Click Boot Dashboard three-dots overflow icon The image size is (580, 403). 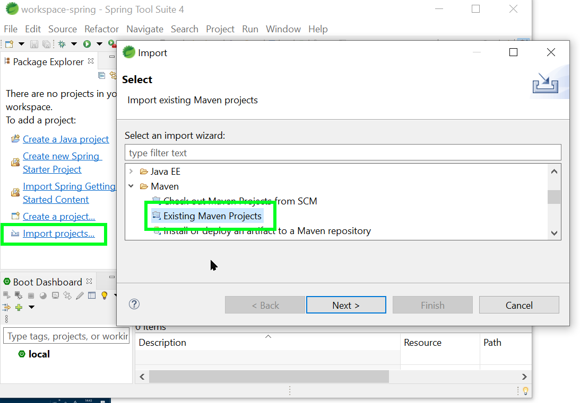(x=6, y=319)
